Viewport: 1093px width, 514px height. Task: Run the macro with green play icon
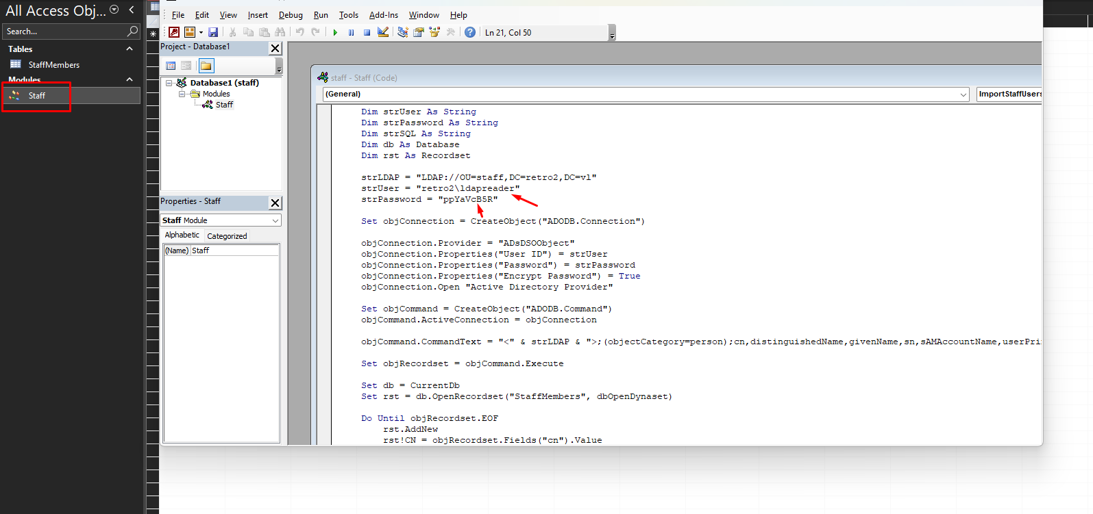[335, 32]
